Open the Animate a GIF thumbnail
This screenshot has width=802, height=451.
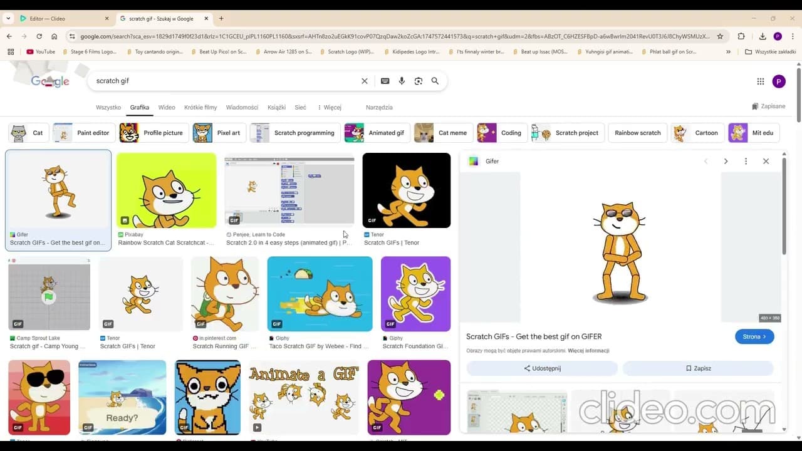[x=304, y=397]
